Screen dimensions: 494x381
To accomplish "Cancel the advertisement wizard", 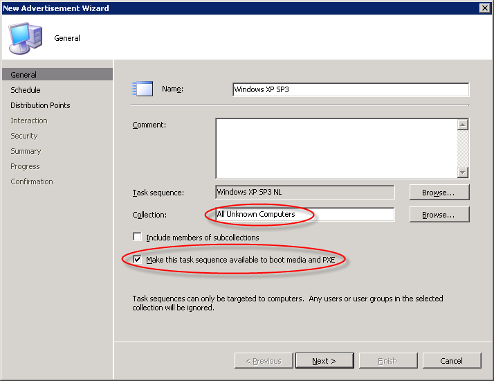I will click(x=452, y=360).
